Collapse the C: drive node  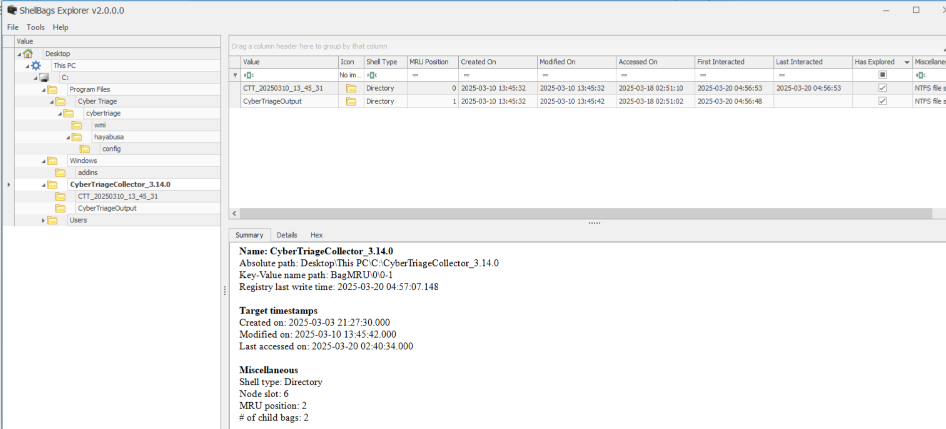click(36, 78)
